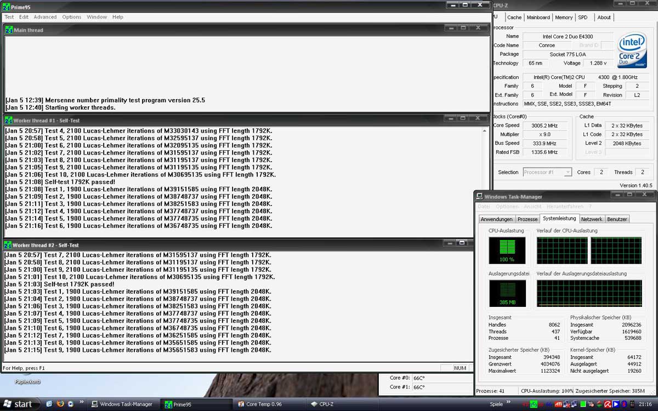Click the rightmost black remote tray icon
The image size is (658, 411).
point(632,404)
